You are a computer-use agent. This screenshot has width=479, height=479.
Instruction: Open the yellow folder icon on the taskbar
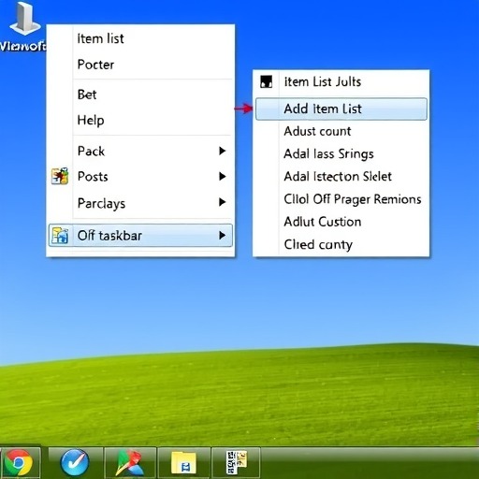184,463
